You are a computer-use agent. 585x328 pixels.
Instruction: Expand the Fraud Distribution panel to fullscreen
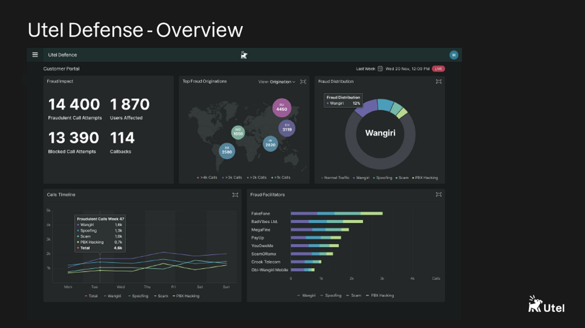(438, 82)
